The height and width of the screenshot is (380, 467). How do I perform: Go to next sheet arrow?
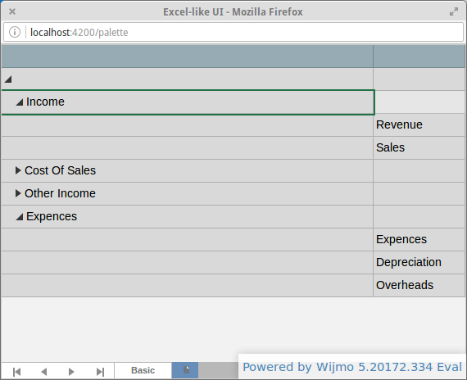(71, 371)
